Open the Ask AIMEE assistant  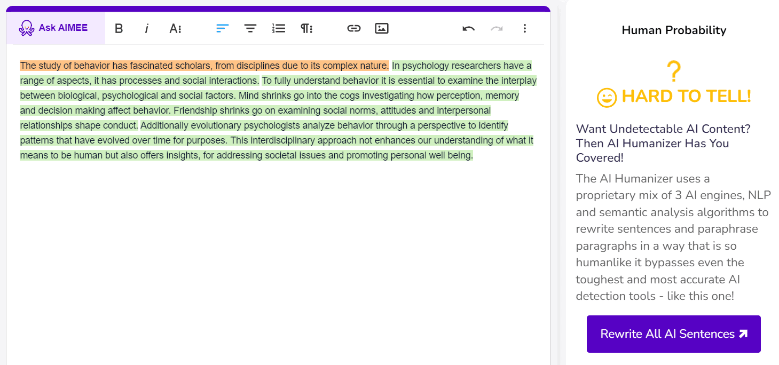click(x=56, y=28)
